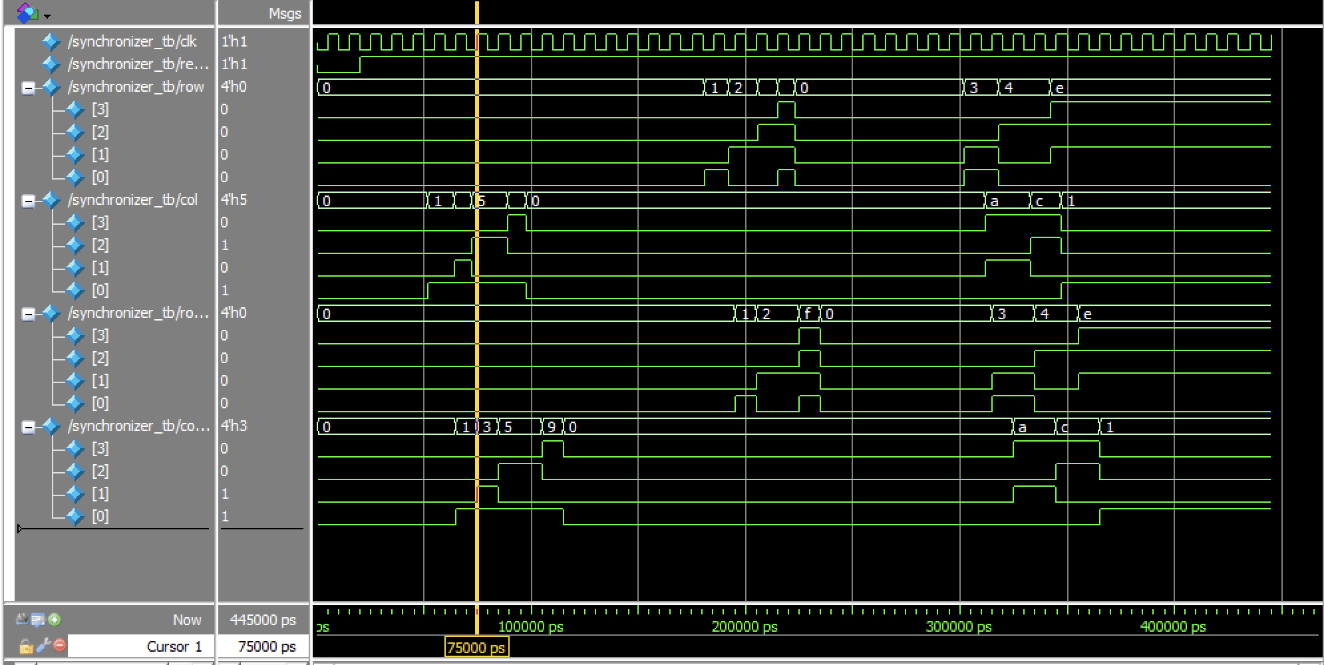Click the yellow 75000 ps cursor timeline flag
Screen dimensions: 1324x665
476,648
